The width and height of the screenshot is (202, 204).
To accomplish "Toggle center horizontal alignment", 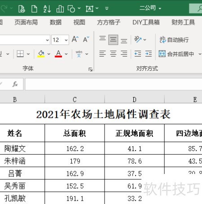I will click(113, 54).
